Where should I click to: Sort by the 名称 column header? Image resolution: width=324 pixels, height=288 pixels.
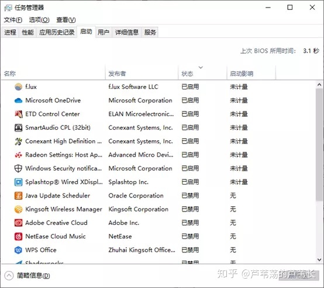click(x=53, y=73)
